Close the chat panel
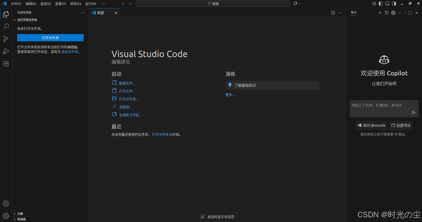Viewport: 422px width, 222px height. 417,13
